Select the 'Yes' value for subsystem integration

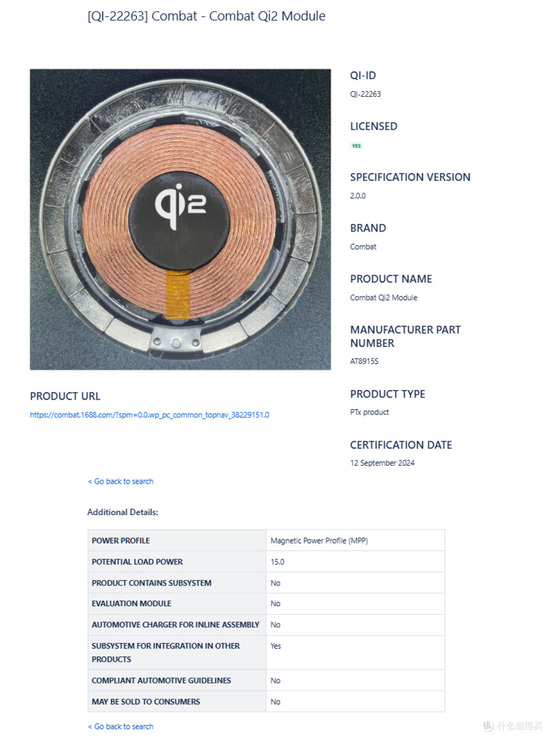pos(276,646)
